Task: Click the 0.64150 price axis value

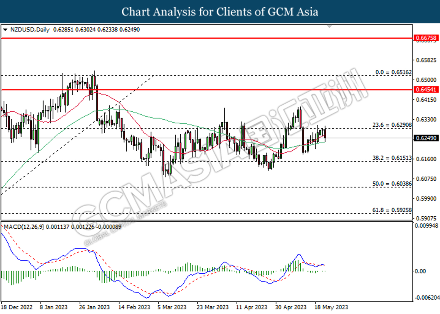Action: click(x=426, y=100)
